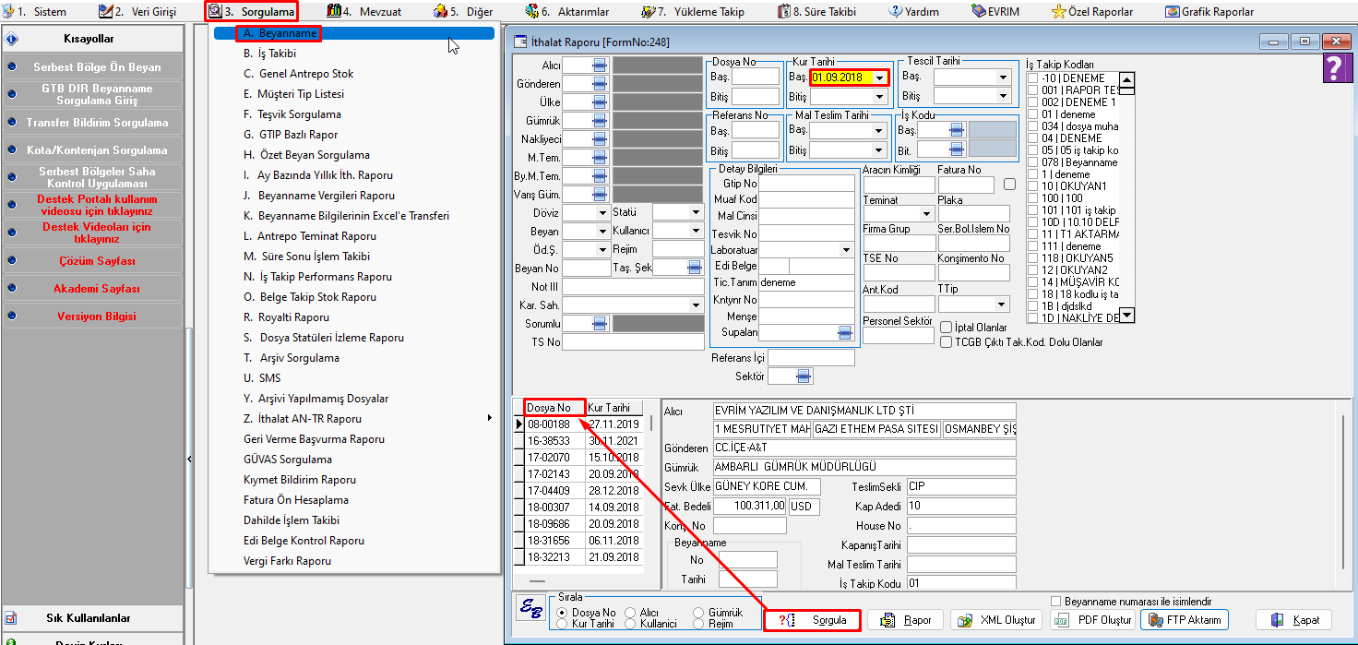Tick TCGB Çıktı Tak.Kod. Dolu Olanlar checkbox
The height and width of the screenshot is (645, 1358).
point(947,342)
